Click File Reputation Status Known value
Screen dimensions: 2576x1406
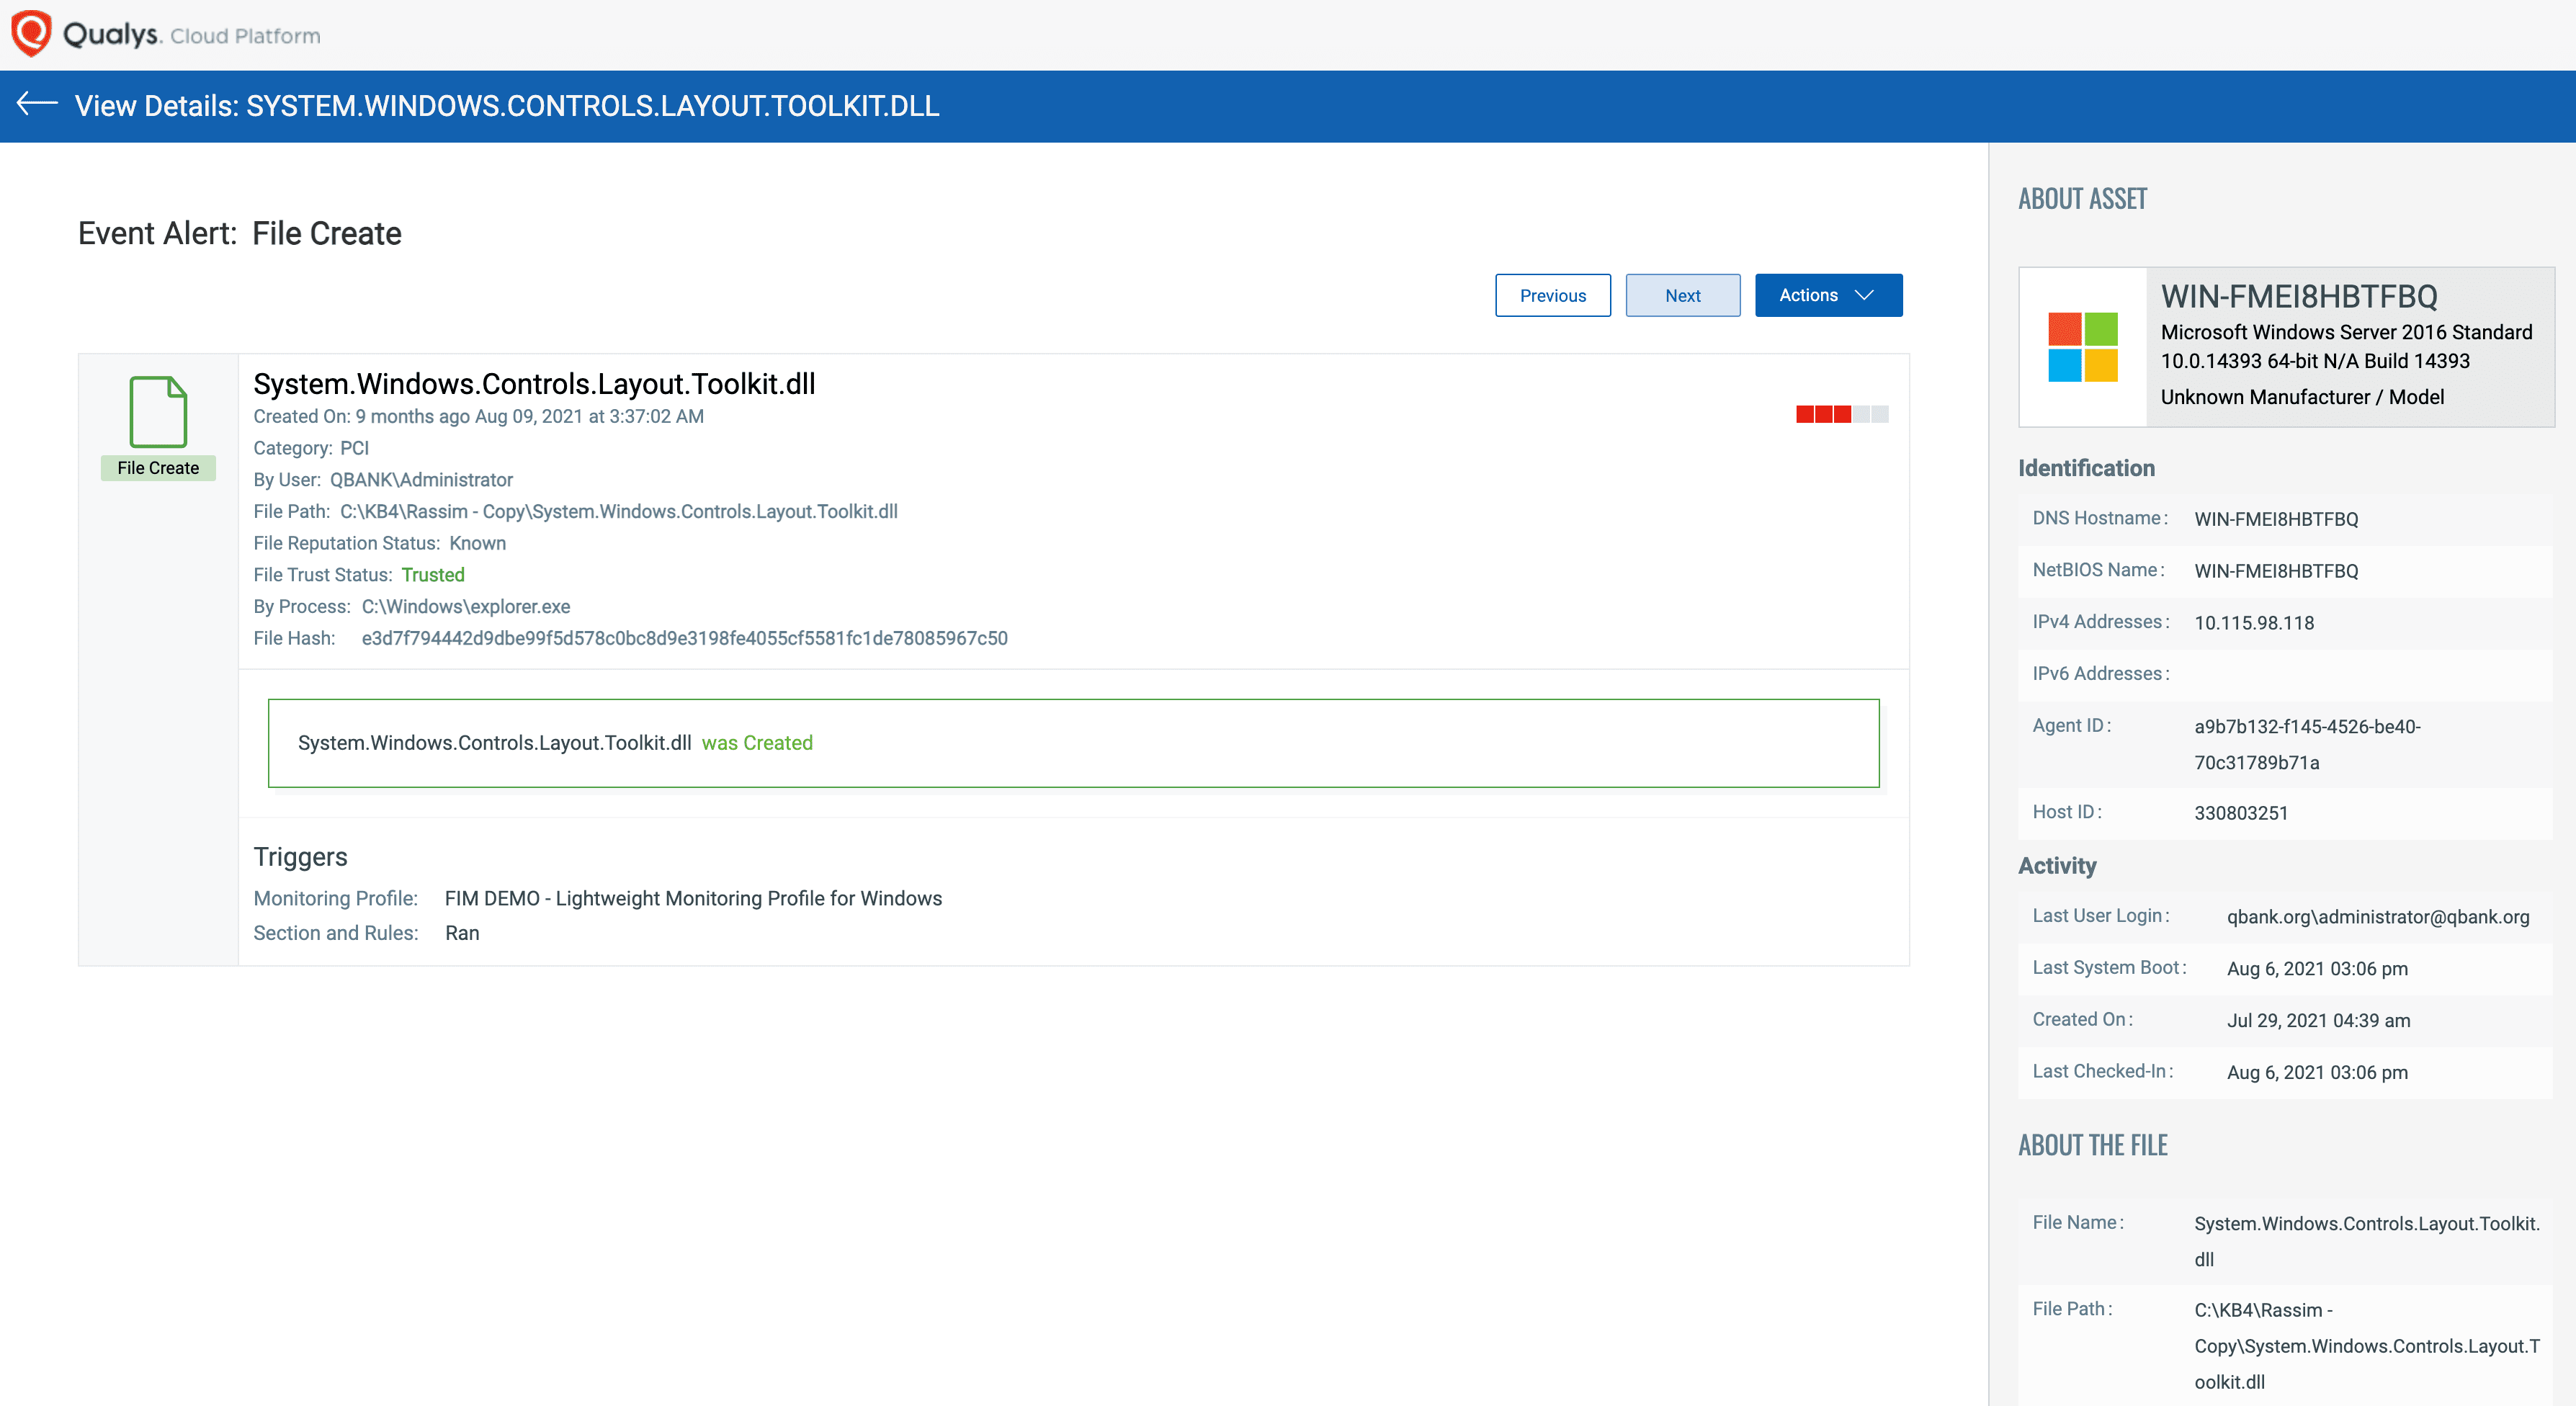point(477,543)
